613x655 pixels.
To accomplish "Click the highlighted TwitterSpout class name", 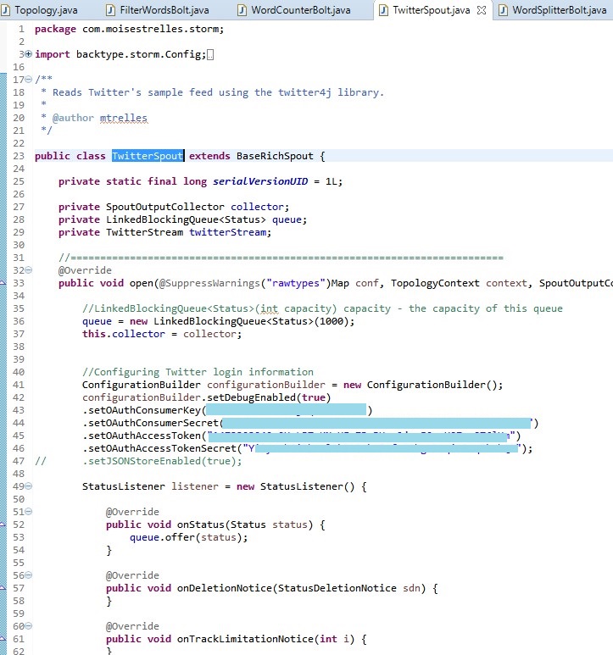I will point(148,156).
